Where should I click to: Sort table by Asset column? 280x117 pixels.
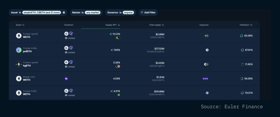[x=20, y=25]
